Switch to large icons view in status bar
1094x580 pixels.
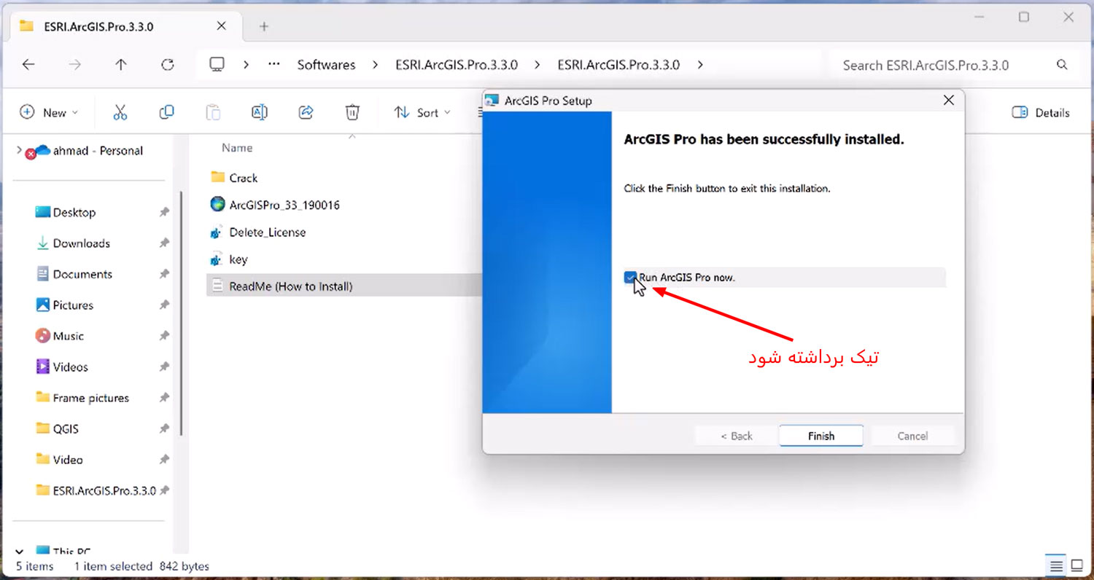pos(1076,565)
